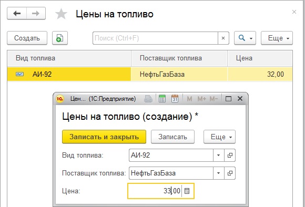Create new item by copying icon
Viewport: 305px width, 207px height.
[60, 38]
